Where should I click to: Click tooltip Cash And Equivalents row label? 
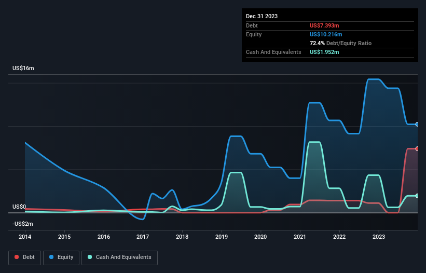click(x=273, y=52)
